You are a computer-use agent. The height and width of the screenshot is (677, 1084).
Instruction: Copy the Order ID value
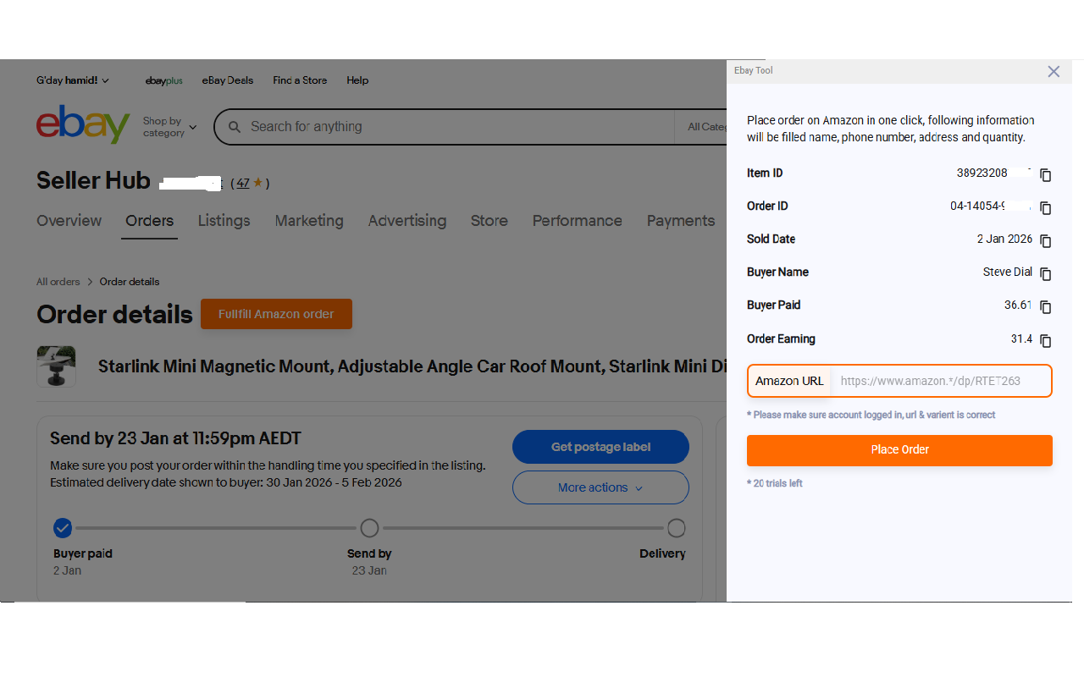pyautogui.click(x=1046, y=208)
